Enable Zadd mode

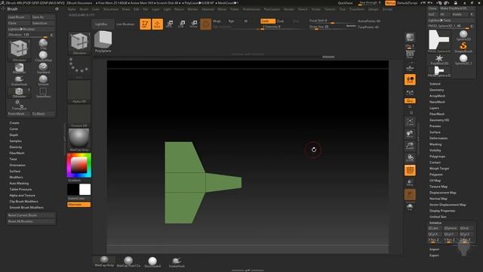pyautogui.click(x=268, y=21)
